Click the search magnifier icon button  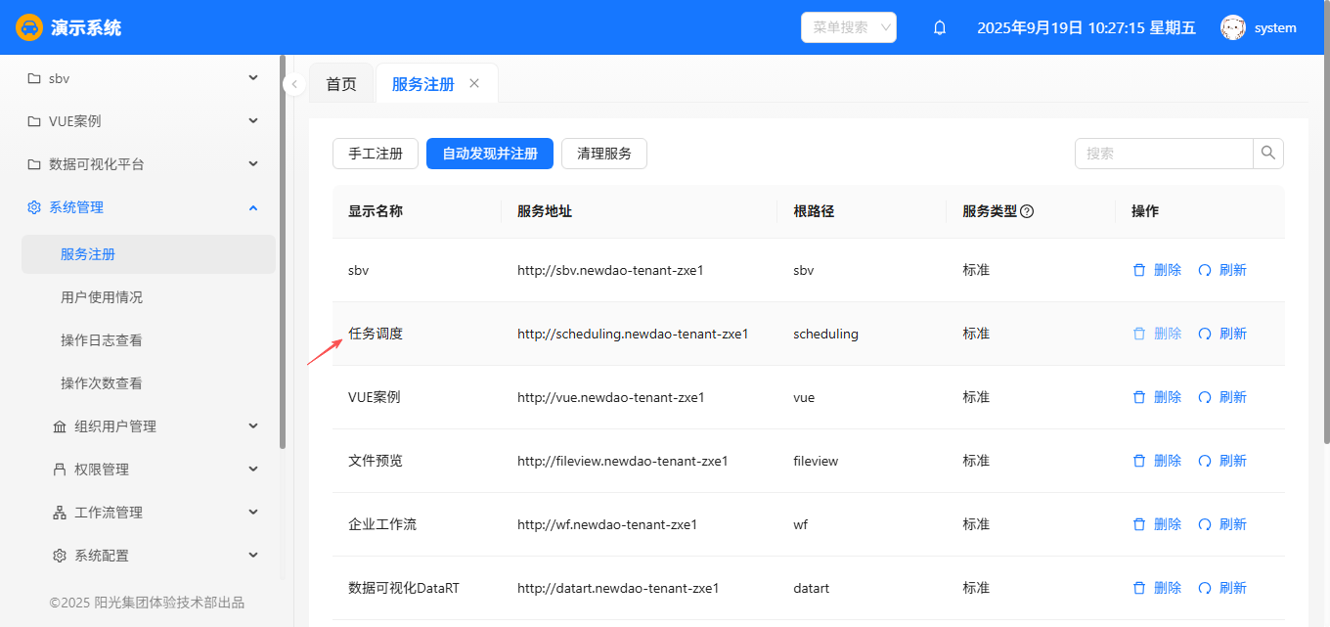click(x=1268, y=154)
